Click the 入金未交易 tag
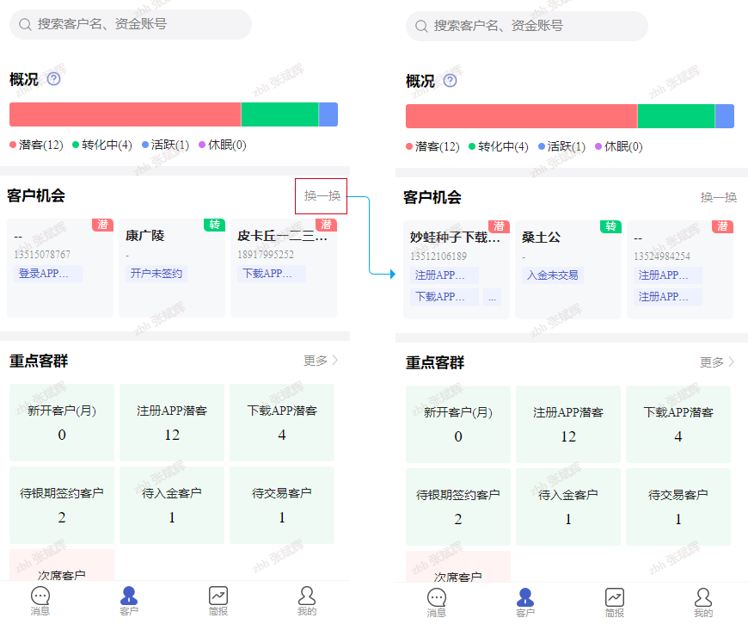748x624 pixels. tap(553, 275)
